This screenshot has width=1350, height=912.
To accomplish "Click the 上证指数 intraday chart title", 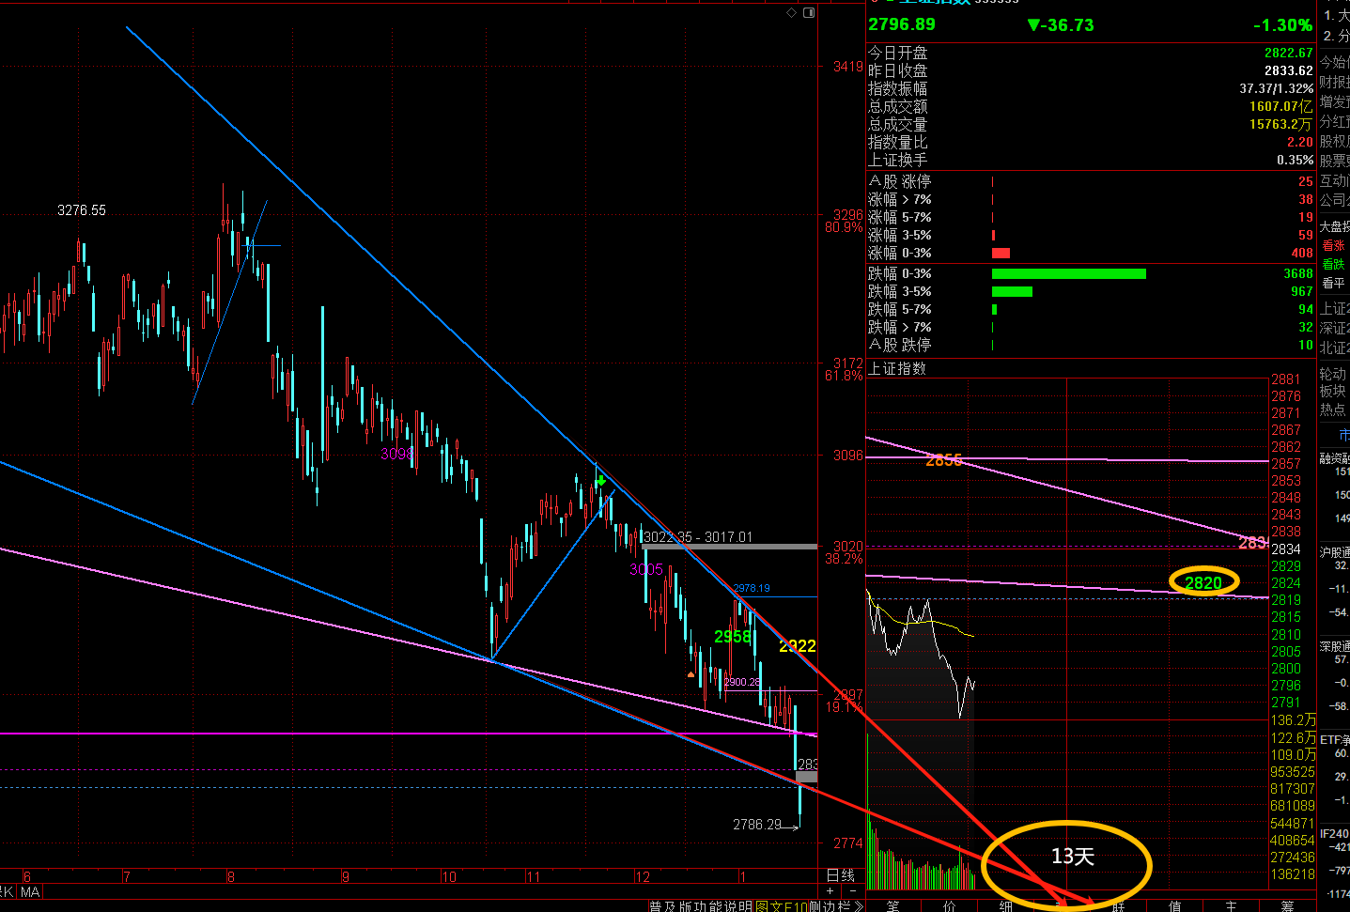I will [x=897, y=368].
